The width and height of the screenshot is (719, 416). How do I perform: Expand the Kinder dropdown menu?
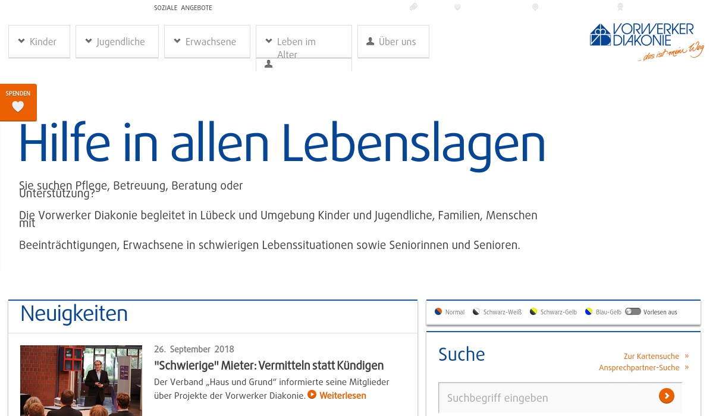[39, 42]
